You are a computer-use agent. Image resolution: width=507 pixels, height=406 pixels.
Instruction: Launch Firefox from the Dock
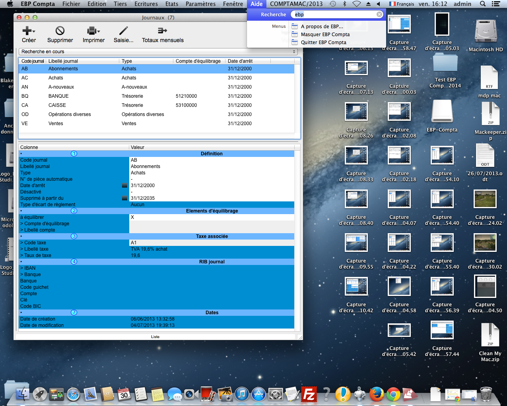pyautogui.click(x=376, y=394)
